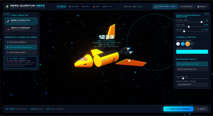The width and height of the screenshot is (213, 116).
Task: Click the Ion Thrust Output slider handle
Action: (x=201, y=22)
